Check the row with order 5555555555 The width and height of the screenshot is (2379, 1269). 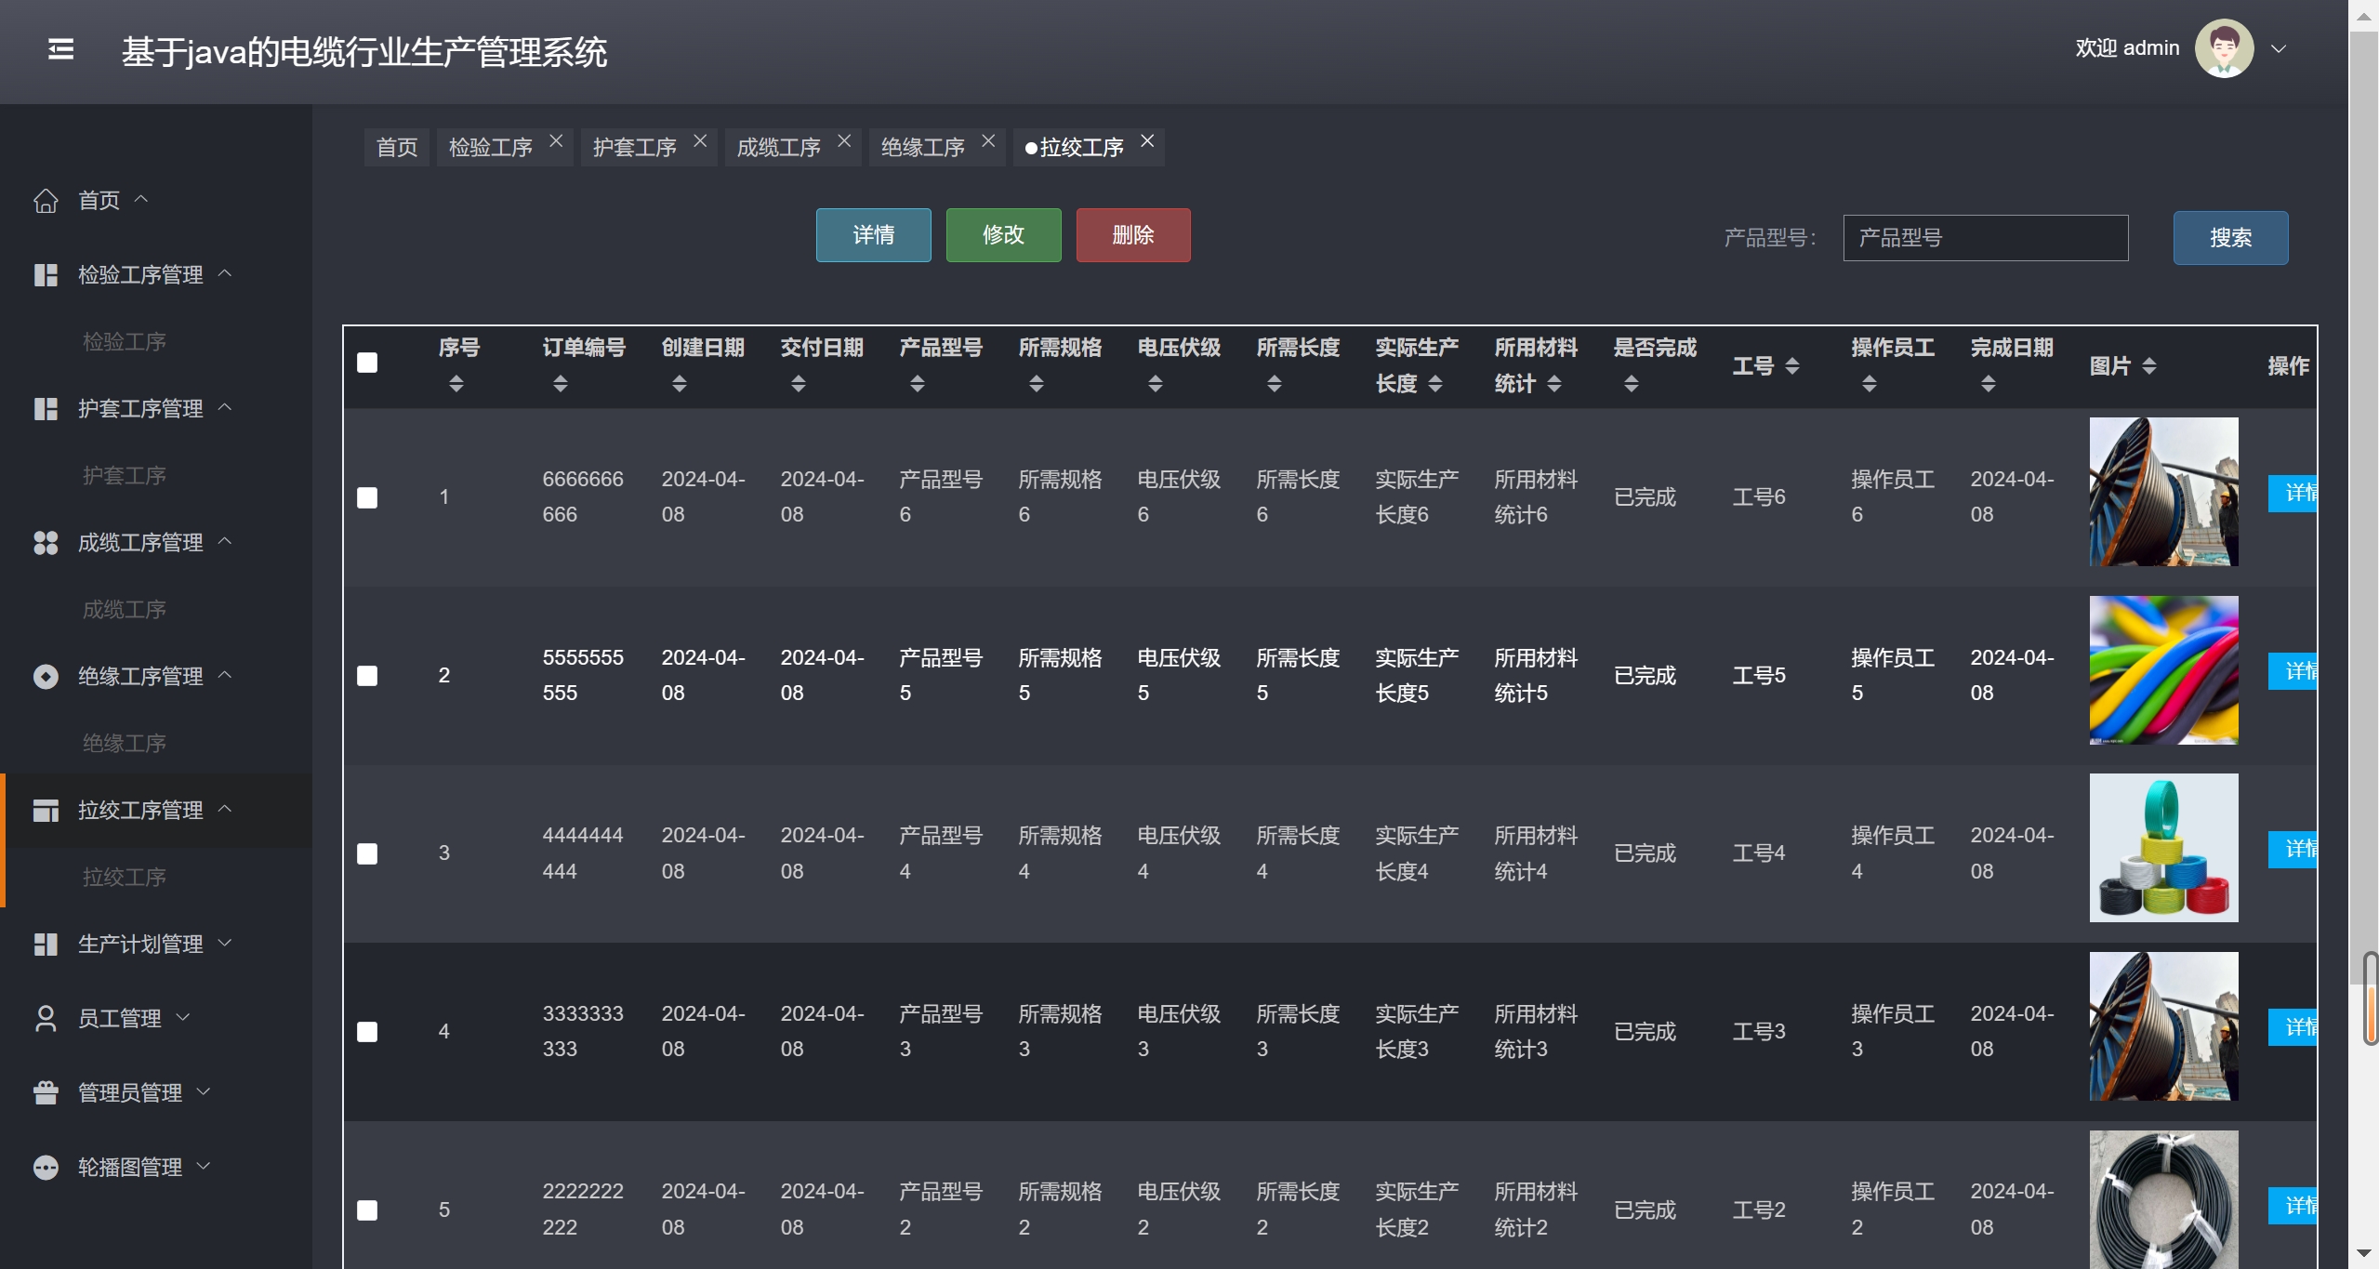[367, 676]
